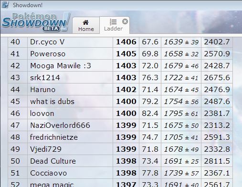Click GXE value 79.2 for what is dubs

click(150, 102)
